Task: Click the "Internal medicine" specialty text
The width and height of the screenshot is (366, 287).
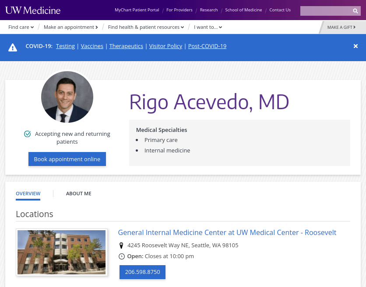Action: 167,150
